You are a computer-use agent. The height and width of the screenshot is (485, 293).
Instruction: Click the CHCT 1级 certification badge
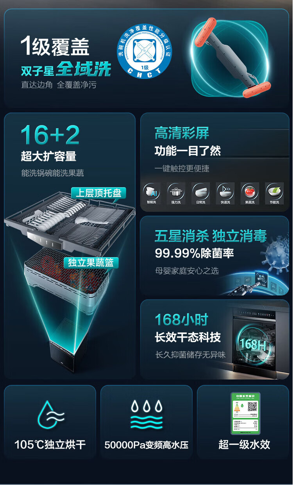(145, 51)
